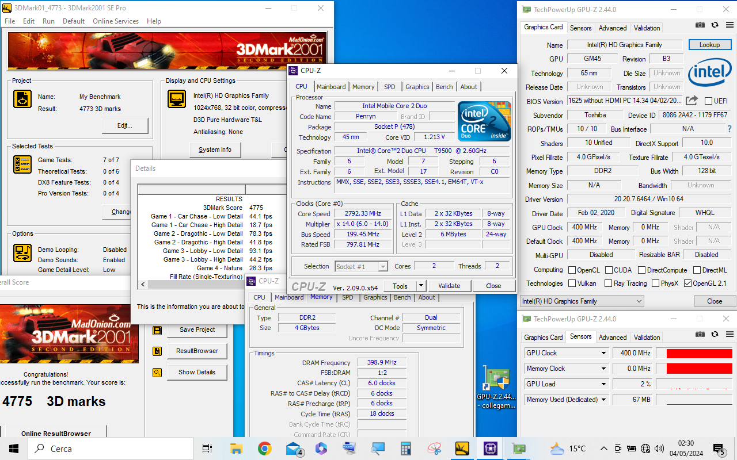Toggle the CUDA checkbox
The image size is (737, 460).
coord(609,270)
